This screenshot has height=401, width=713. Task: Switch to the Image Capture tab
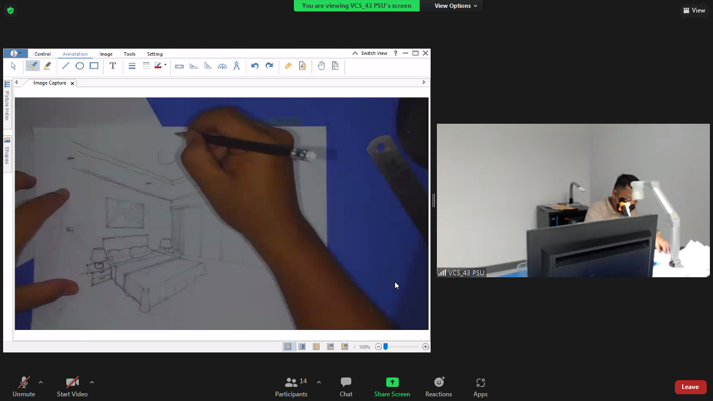[50, 83]
